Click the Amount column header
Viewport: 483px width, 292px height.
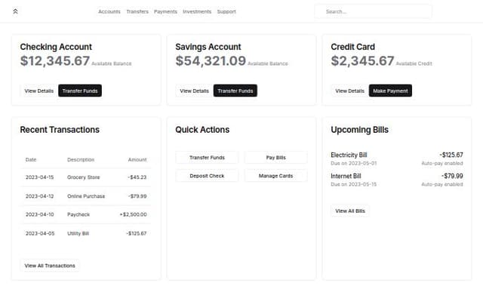pos(137,159)
